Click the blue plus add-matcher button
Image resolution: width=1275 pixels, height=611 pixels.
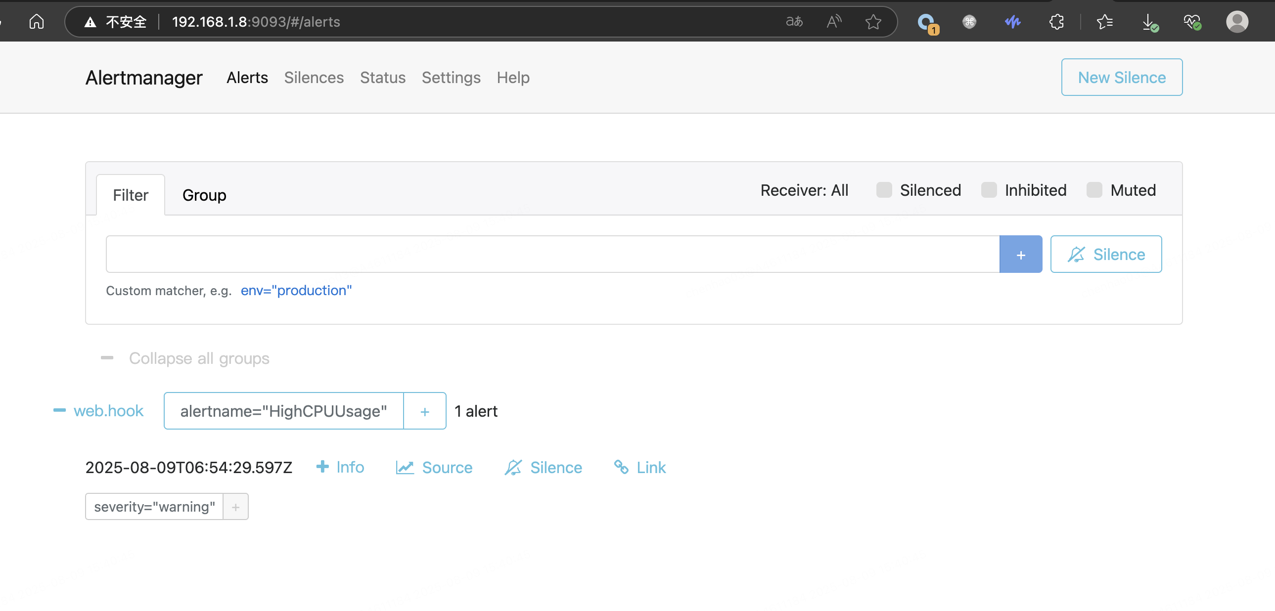coord(1021,254)
